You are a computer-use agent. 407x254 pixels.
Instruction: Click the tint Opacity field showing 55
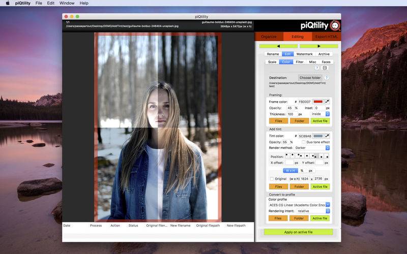[x=285, y=142]
